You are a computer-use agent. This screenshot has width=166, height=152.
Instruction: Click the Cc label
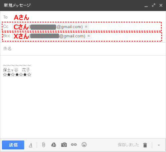pyautogui.click(x=6, y=26)
